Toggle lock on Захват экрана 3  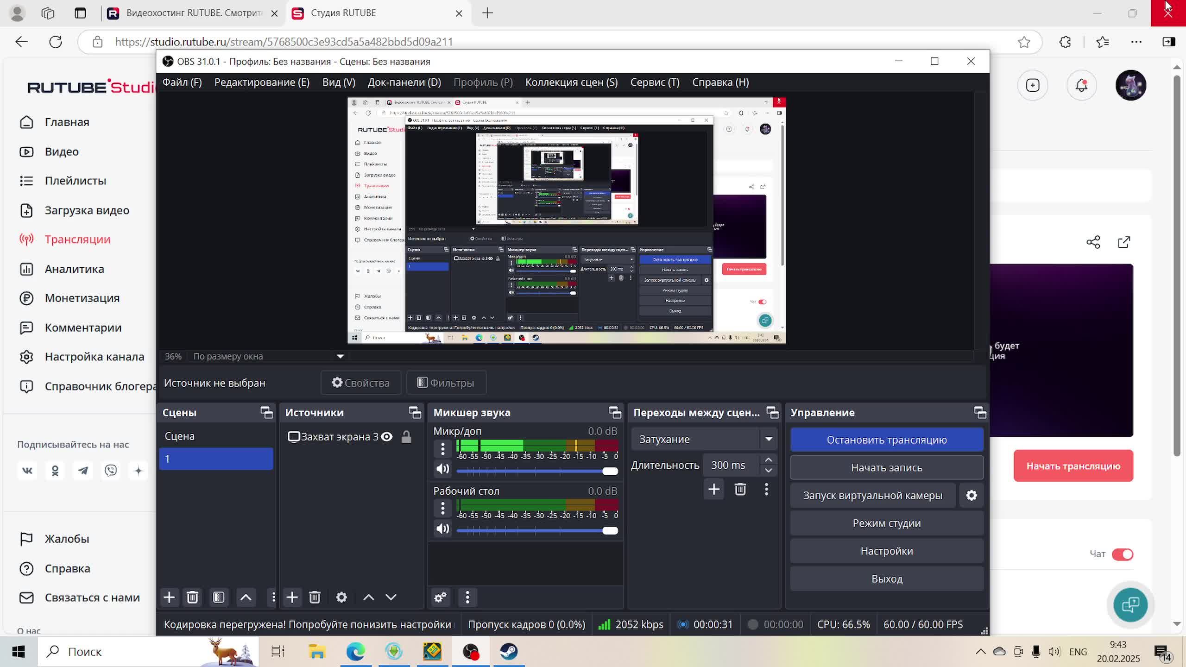click(406, 436)
